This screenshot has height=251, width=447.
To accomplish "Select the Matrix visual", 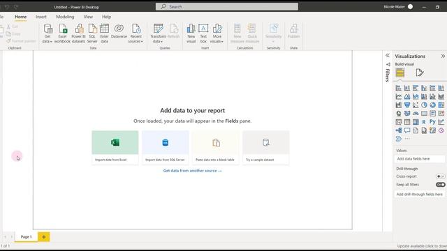I will 416,122.
